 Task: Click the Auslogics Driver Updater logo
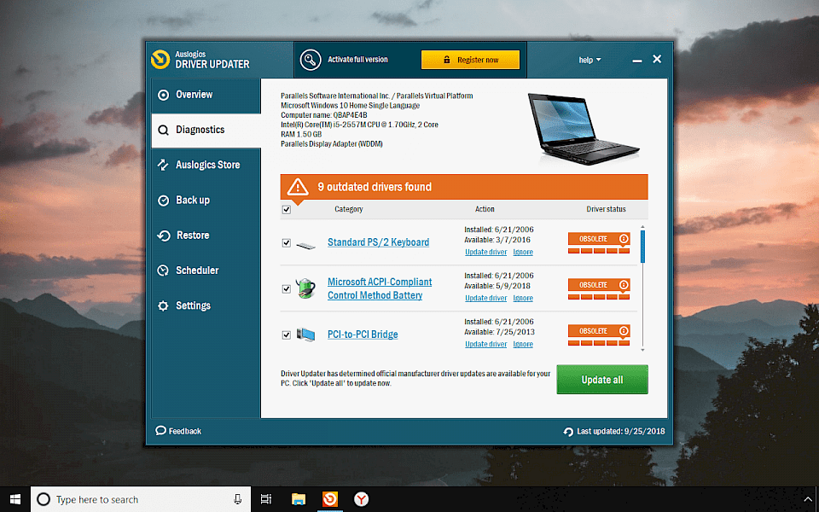pyautogui.click(x=160, y=60)
